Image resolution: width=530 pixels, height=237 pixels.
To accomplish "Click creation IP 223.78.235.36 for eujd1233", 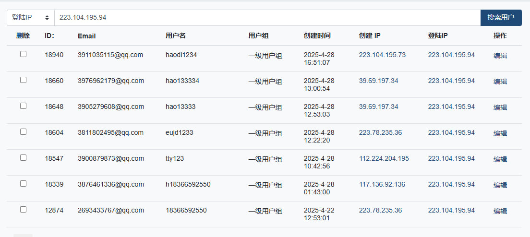I will click(380, 133).
